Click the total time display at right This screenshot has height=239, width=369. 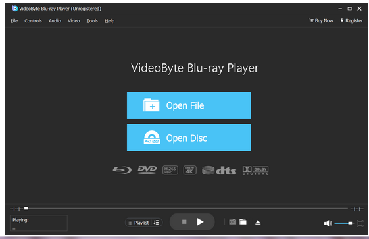(x=357, y=209)
